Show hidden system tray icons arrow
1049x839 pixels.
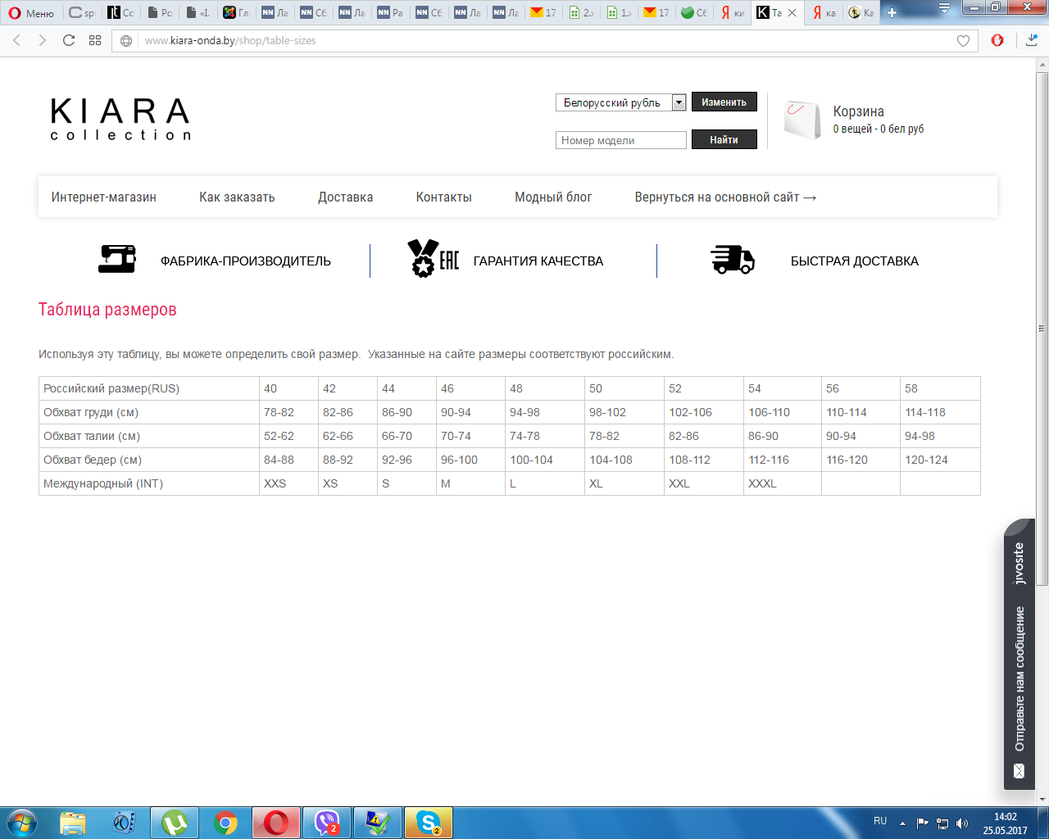click(902, 823)
